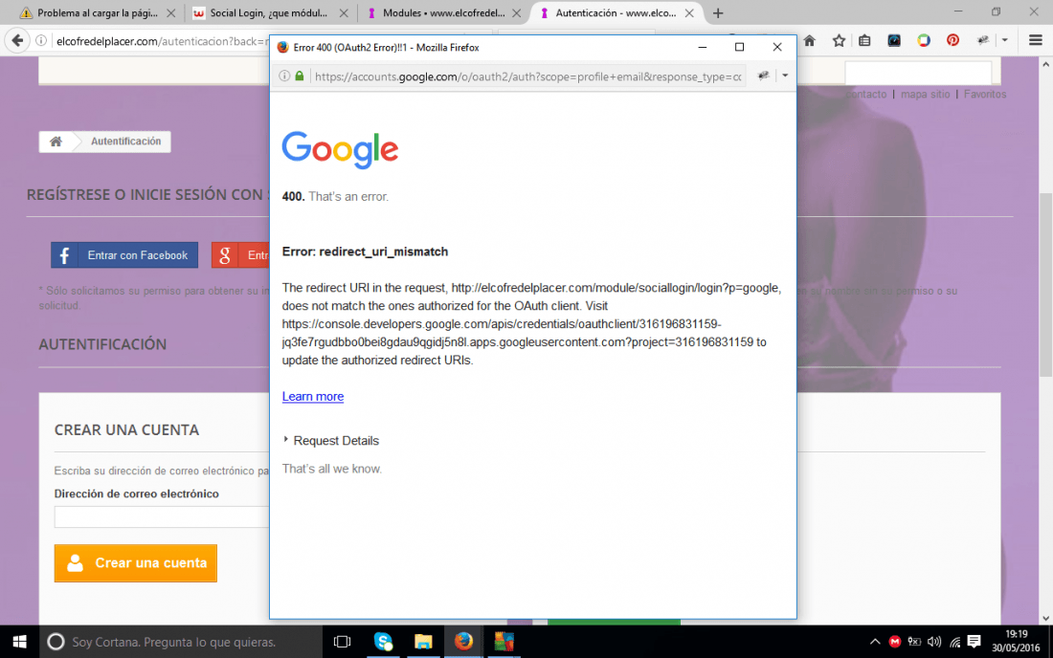The height and width of the screenshot is (658, 1053).
Task: Click the Google logo in the error page
Action: click(340, 149)
